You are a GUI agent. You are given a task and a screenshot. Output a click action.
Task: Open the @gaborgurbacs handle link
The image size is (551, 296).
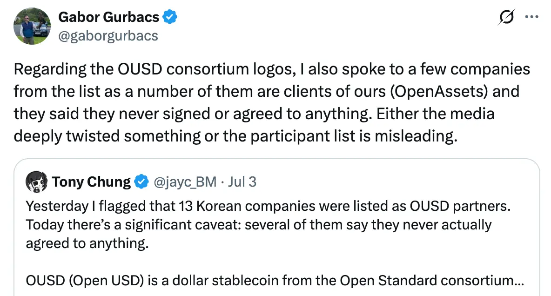pos(108,36)
